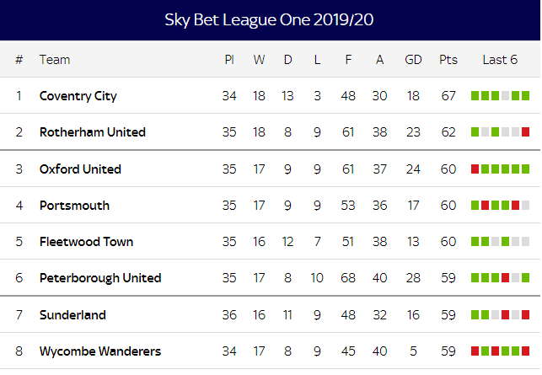Open the Rotherham United team link
542x375 pixels.
coord(92,132)
